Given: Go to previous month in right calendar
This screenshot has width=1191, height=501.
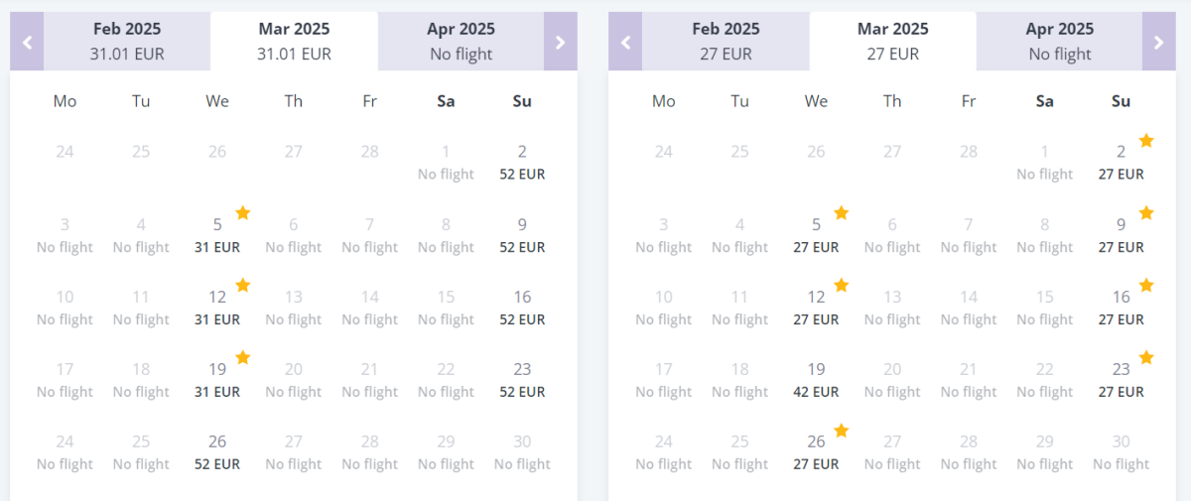Looking at the screenshot, I should pos(625,42).
